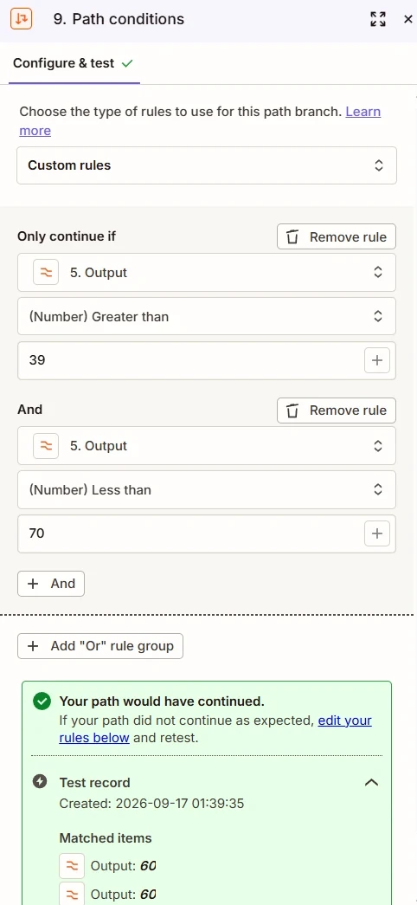Viewport: 417px width, 905px height.
Task: Switch to Configure & test tab
Action: [x=74, y=63]
